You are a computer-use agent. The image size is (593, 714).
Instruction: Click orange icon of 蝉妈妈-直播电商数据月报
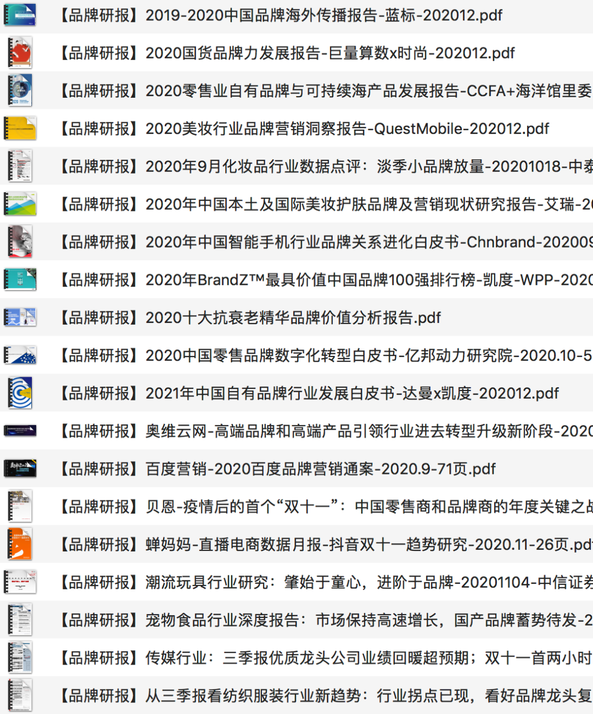pos(20,544)
